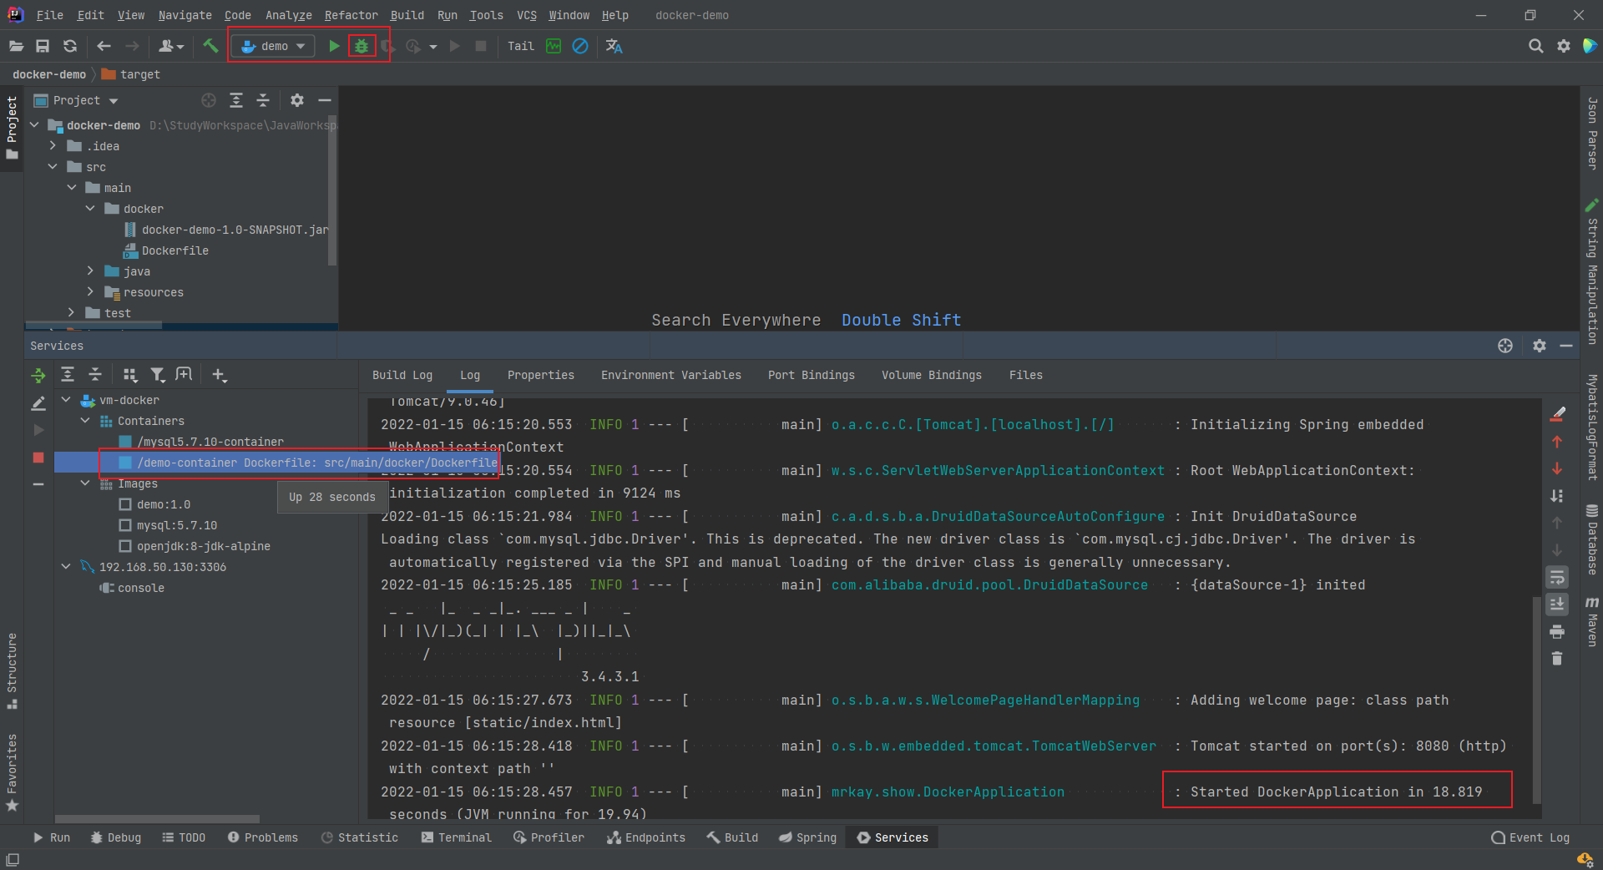The image size is (1603, 870).
Task: Open the Terminal tool window
Action: pos(456,837)
